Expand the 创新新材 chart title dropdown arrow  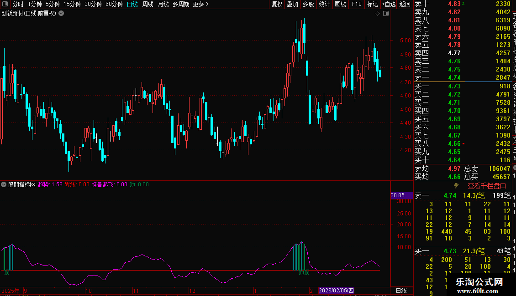pyautogui.click(x=62, y=14)
